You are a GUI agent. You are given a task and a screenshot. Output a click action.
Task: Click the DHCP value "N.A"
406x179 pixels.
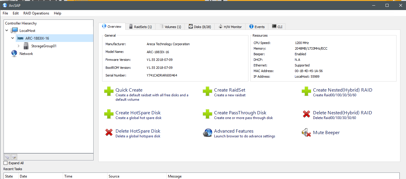click(297, 60)
